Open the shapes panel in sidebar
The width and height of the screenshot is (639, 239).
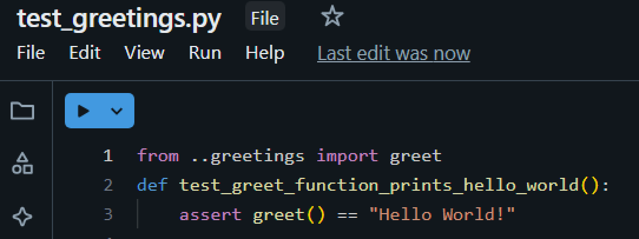point(22,163)
